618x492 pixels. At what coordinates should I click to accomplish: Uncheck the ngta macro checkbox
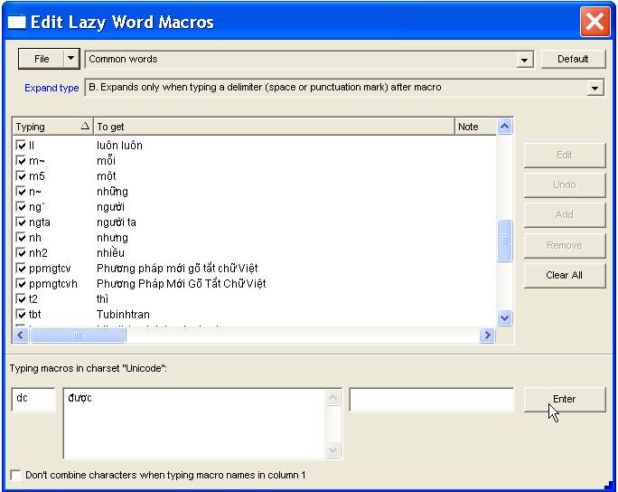click(22, 222)
